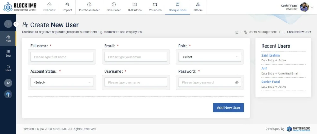317x134 pixels.
Task: Click the Add New User button
Action: (x=228, y=107)
